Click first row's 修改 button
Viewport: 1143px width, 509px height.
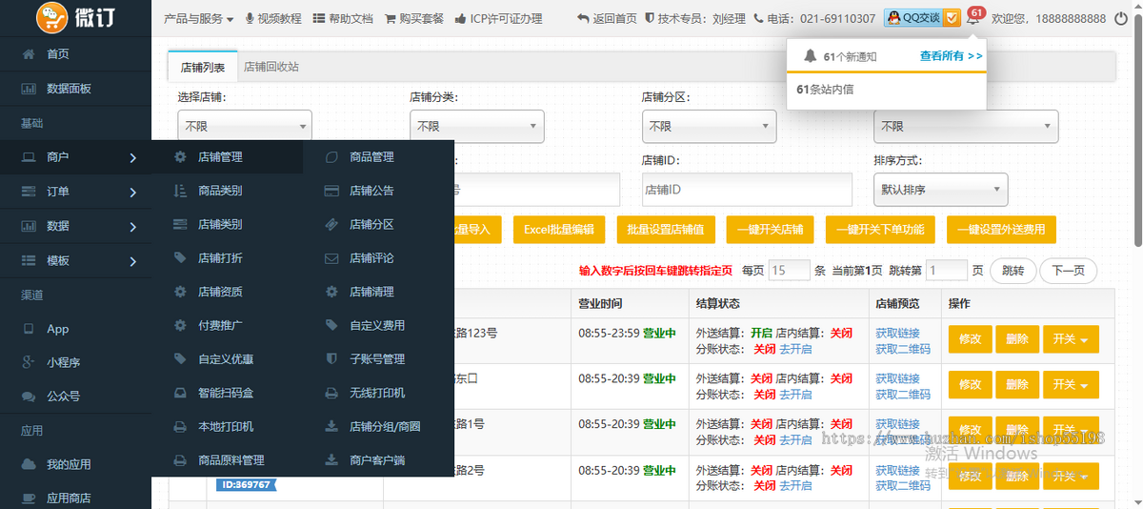pyautogui.click(x=970, y=339)
